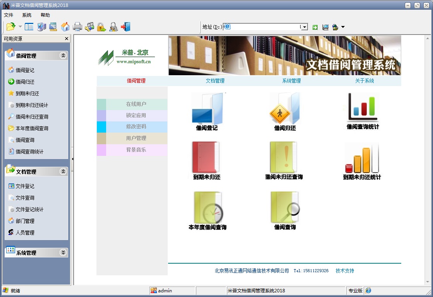Click the 北京易讯正通网络通信技术有限公司 link
433x297 pixels.
pos(252,271)
